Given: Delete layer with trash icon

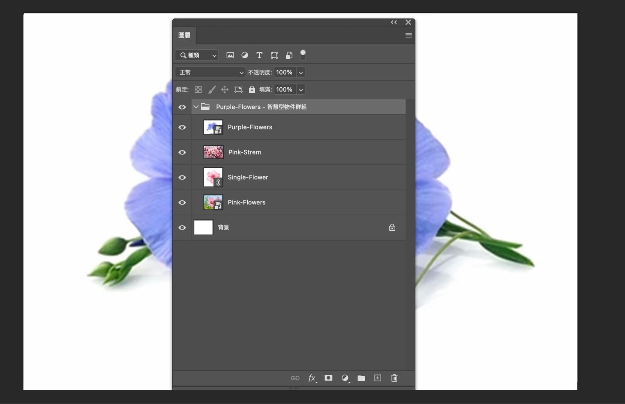Looking at the screenshot, I should (394, 378).
